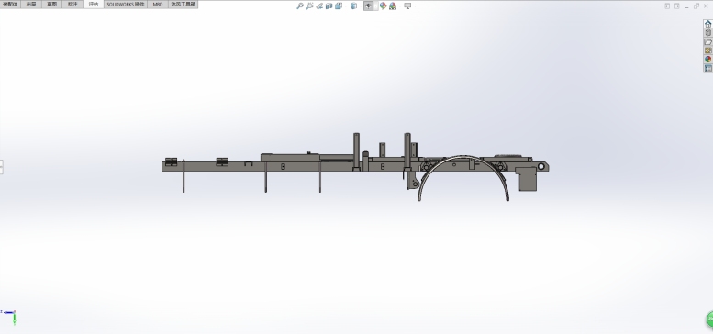Select the 评估 (Evaluate) tab
This screenshot has height=334, width=713.
point(94,4)
